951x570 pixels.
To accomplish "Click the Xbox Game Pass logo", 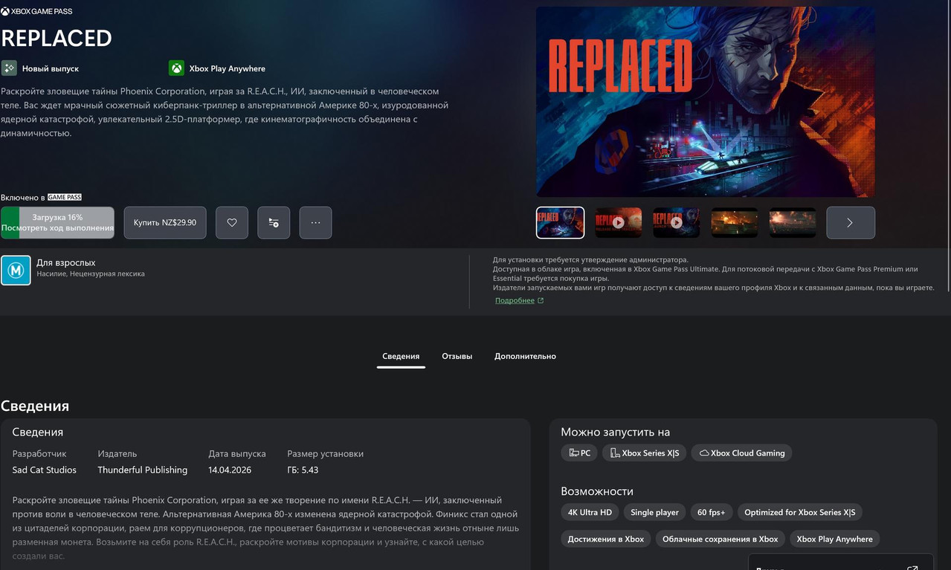I will coord(36,12).
